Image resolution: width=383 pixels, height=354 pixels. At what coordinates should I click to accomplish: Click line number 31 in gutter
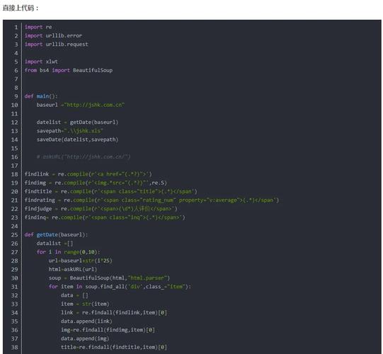(x=15, y=287)
